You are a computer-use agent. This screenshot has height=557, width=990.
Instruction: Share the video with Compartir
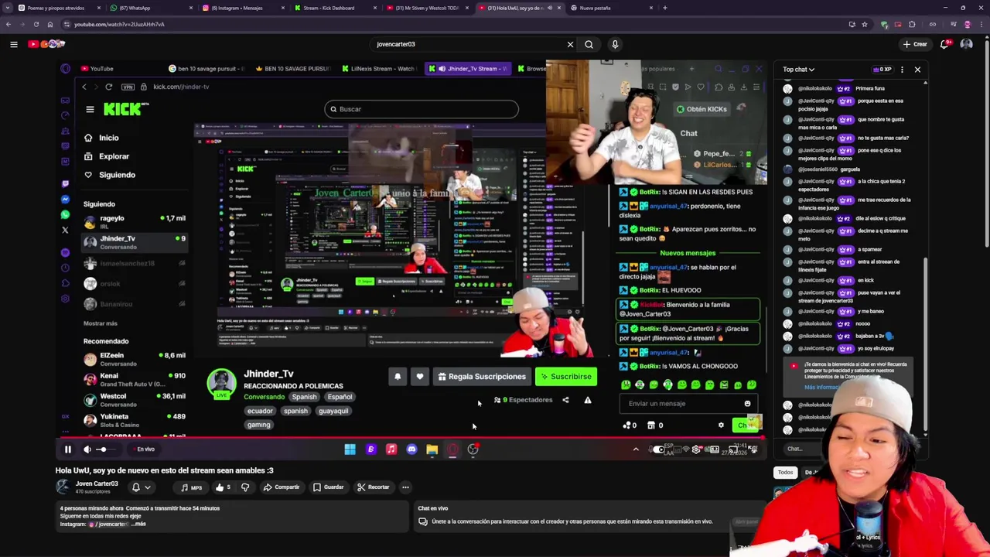click(x=281, y=487)
